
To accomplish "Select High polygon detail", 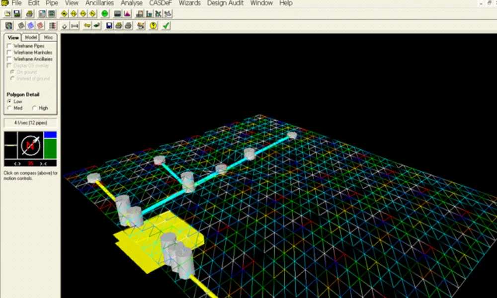I will pos(34,108).
